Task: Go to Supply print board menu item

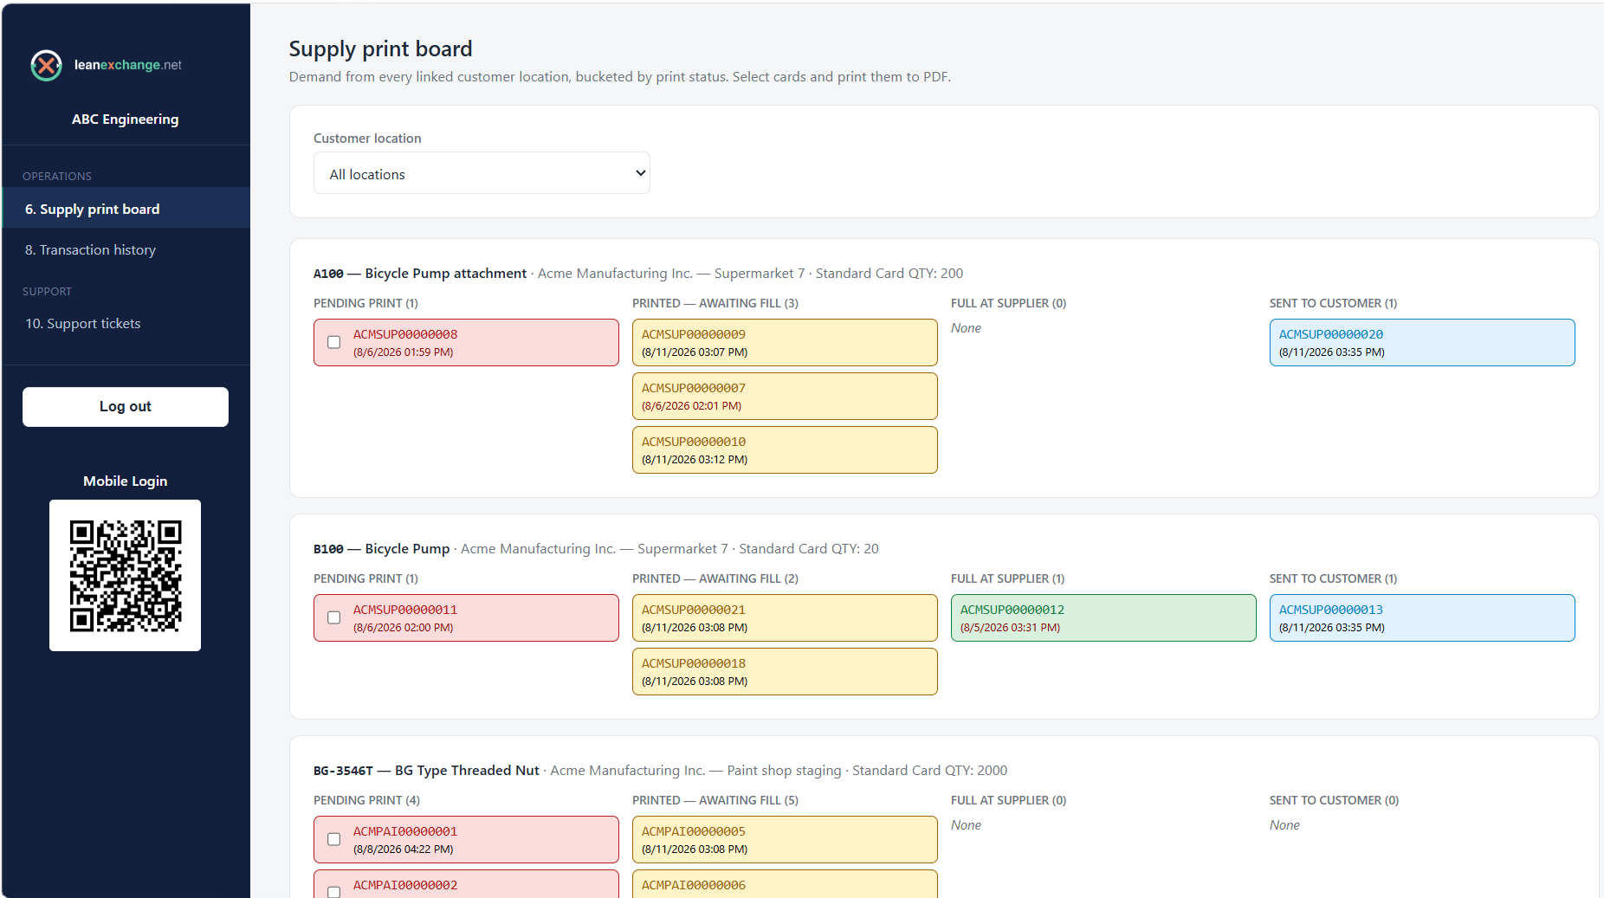Action: (126, 209)
